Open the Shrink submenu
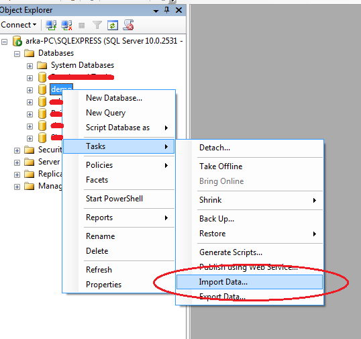This screenshot has width=361, height=339. [x=250, y=200]
